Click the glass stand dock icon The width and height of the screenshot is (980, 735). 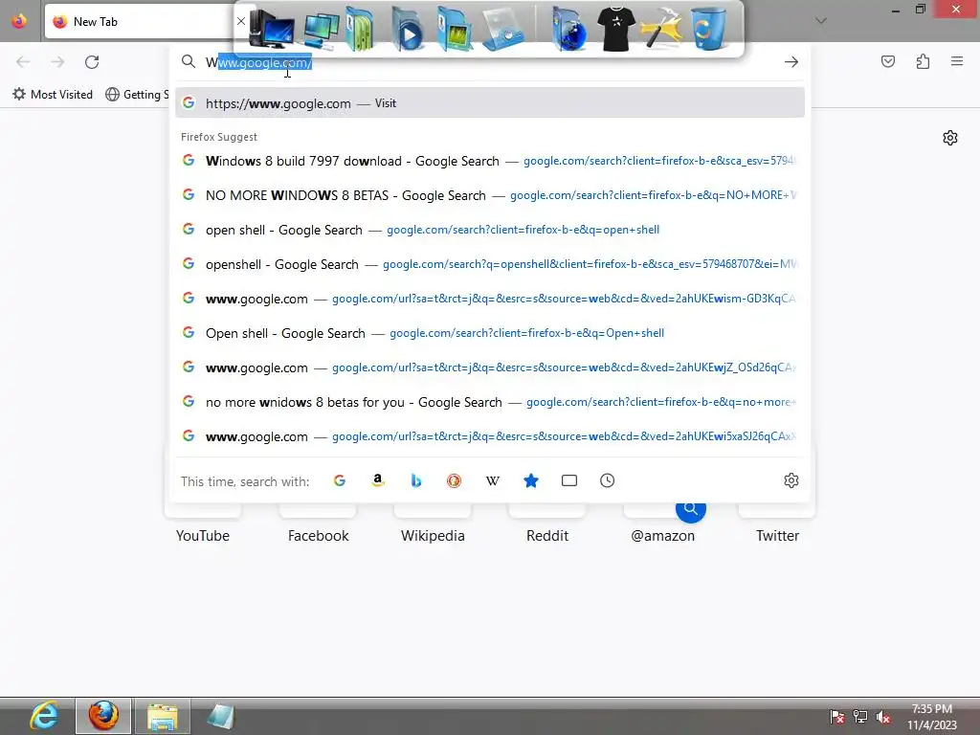pyautogui.click(x=502, y=28)
